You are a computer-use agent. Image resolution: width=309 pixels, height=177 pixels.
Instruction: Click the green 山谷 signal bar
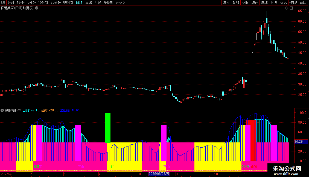click(107, 128)
